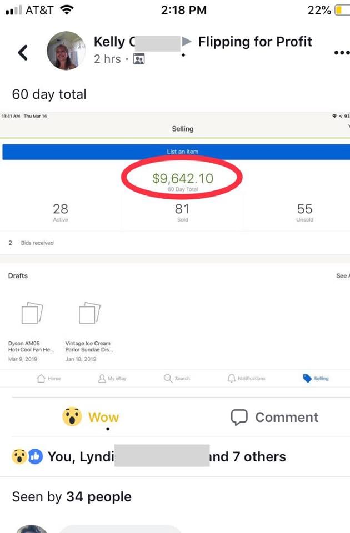The image size is (350, 533).
Task: Tap the group members privacy icon
Action: coord(139,59)
